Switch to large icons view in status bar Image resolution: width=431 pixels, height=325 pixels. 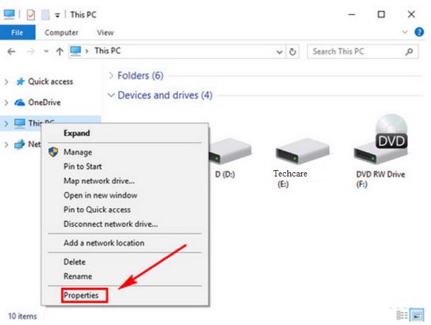click(417, 316)
